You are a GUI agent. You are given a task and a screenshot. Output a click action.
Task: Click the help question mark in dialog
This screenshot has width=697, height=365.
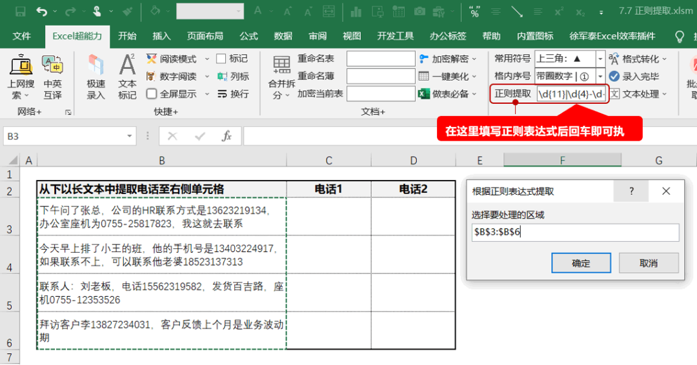click(x=631, y=191)
